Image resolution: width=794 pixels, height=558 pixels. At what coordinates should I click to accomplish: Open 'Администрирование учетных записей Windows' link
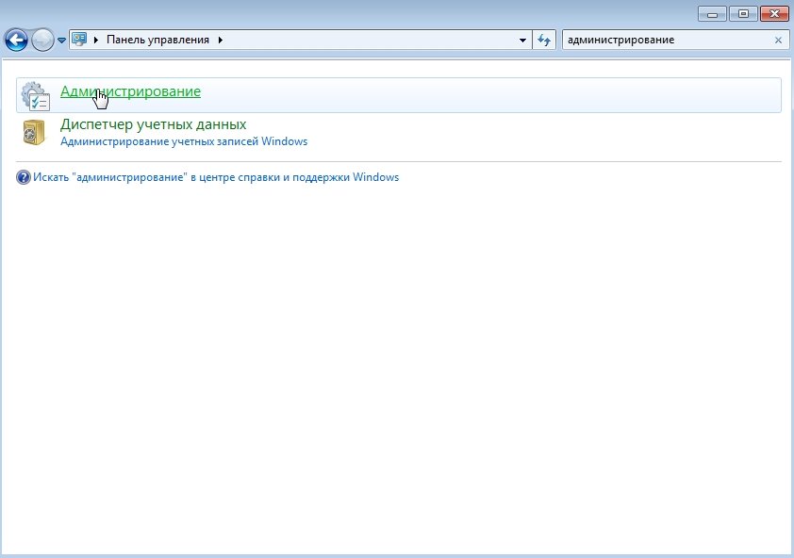click(x=184, y=141)
